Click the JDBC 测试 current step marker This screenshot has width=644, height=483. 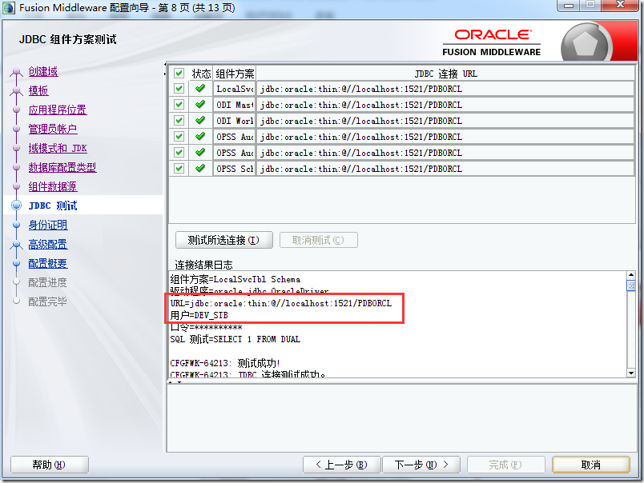tap(17, 206)
